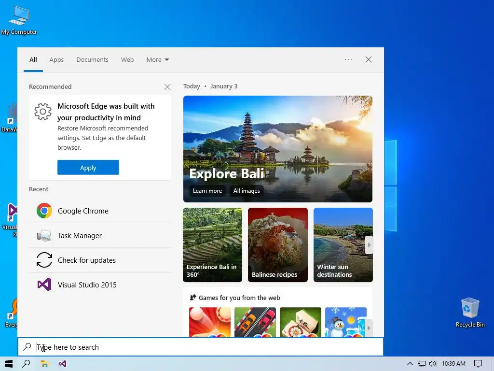Click the games controller icon beside Games heading
This screenshot has width=494, height=371.
[x=193, y=297]
